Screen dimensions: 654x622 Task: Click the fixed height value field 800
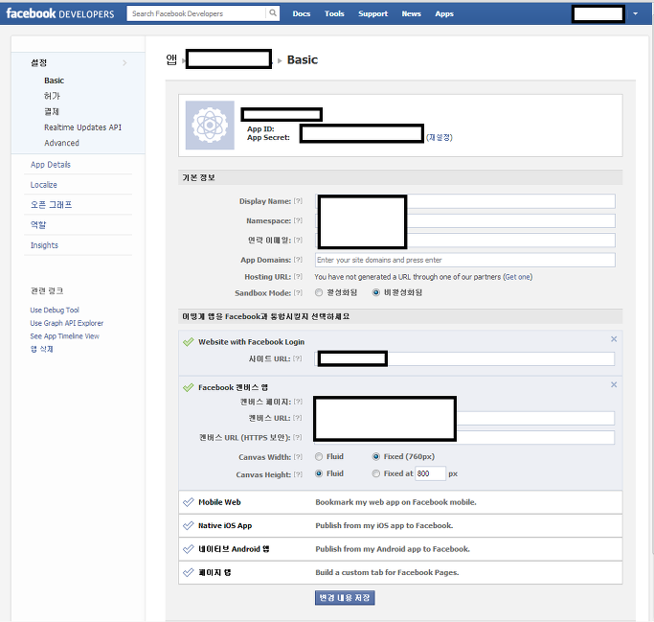tap(430, 473)
